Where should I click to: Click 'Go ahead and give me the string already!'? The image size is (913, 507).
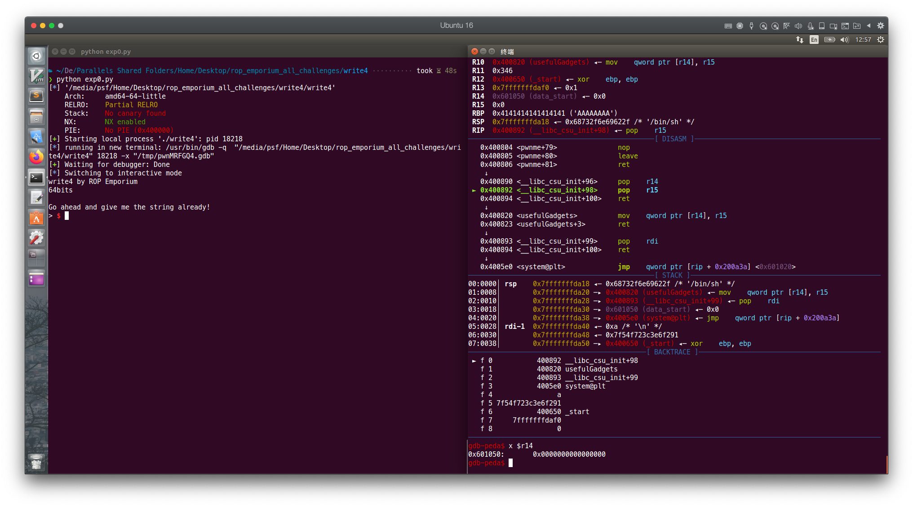pos(129,207)
